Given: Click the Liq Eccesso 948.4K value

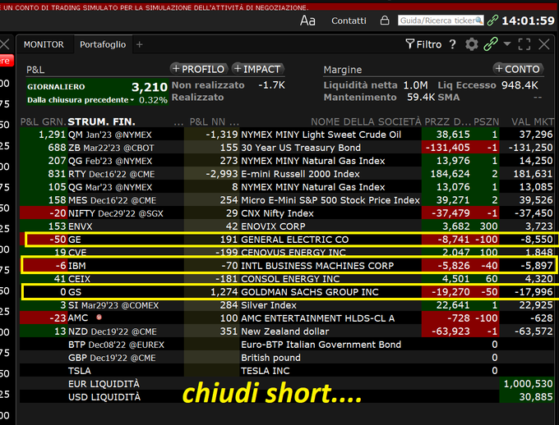Looking at the screenshot, I should pyautogui.click(x=520, y=85).
